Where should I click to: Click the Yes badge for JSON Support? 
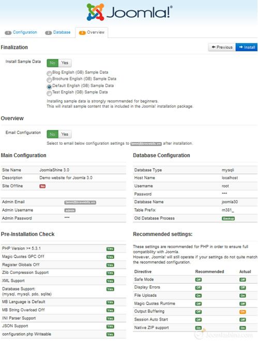tap(110, 326)
